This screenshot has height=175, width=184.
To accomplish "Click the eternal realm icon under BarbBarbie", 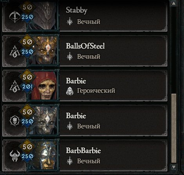I will [70, 161].
